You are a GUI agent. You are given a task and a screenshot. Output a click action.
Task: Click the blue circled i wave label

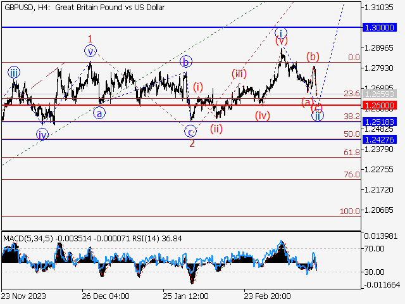click(281, 33)
